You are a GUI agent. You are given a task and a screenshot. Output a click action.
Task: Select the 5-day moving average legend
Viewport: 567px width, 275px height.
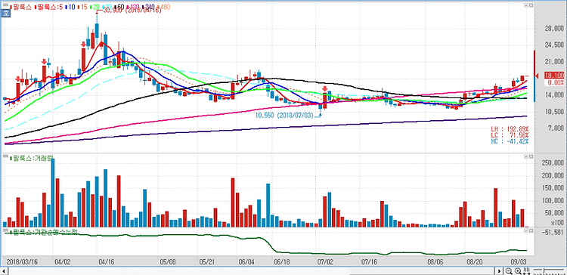49,7
